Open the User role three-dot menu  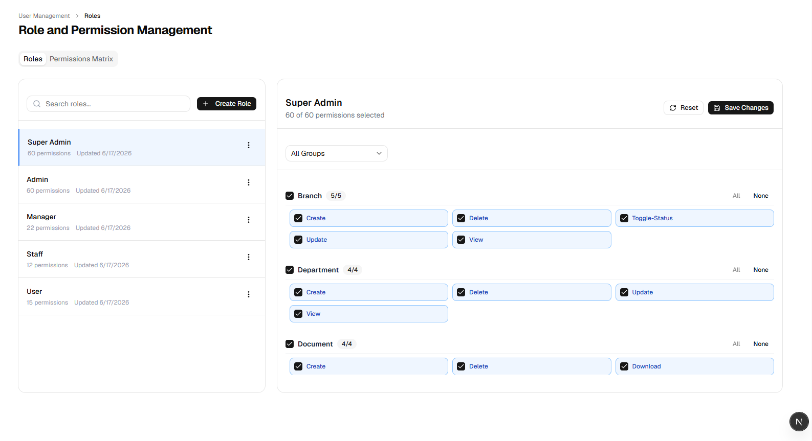(x=249, y=294)
